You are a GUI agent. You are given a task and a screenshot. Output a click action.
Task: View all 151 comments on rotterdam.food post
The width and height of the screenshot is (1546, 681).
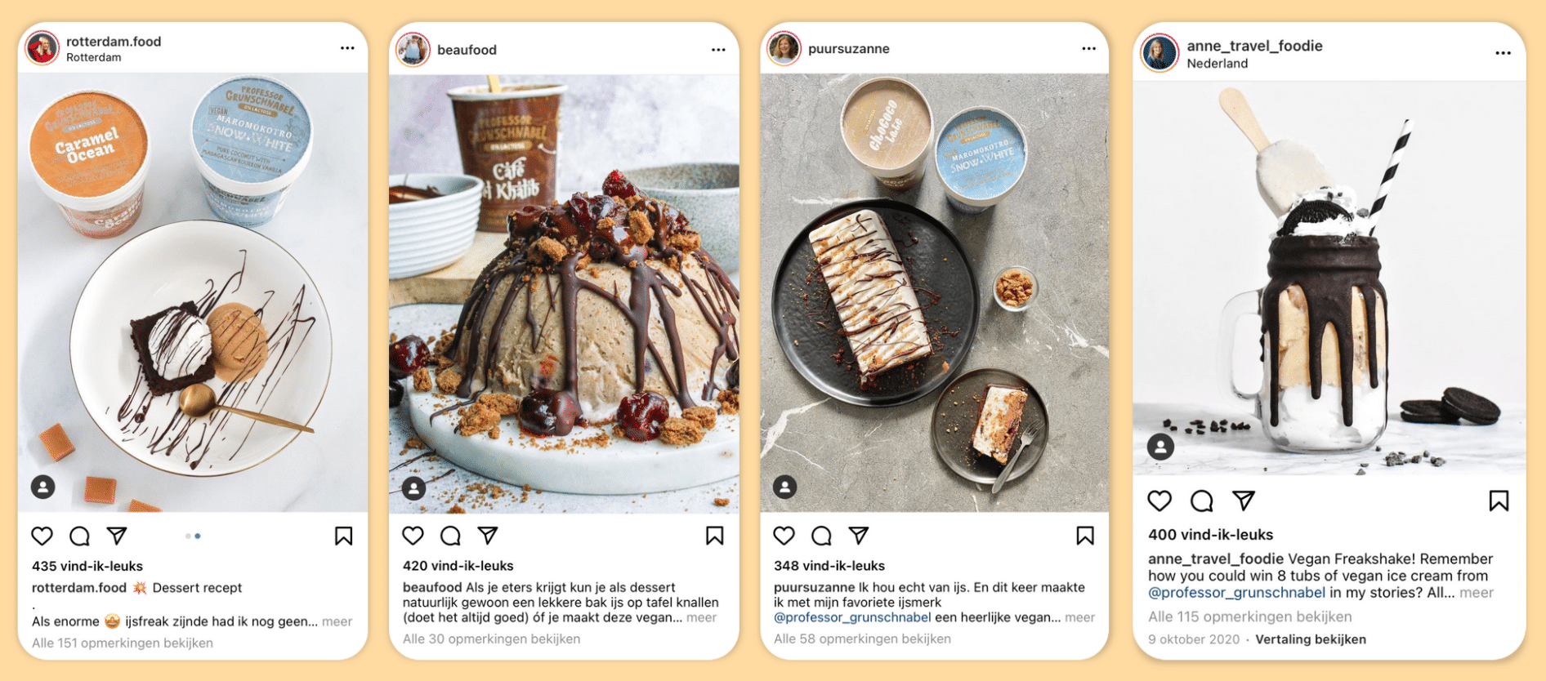[123, 643]
